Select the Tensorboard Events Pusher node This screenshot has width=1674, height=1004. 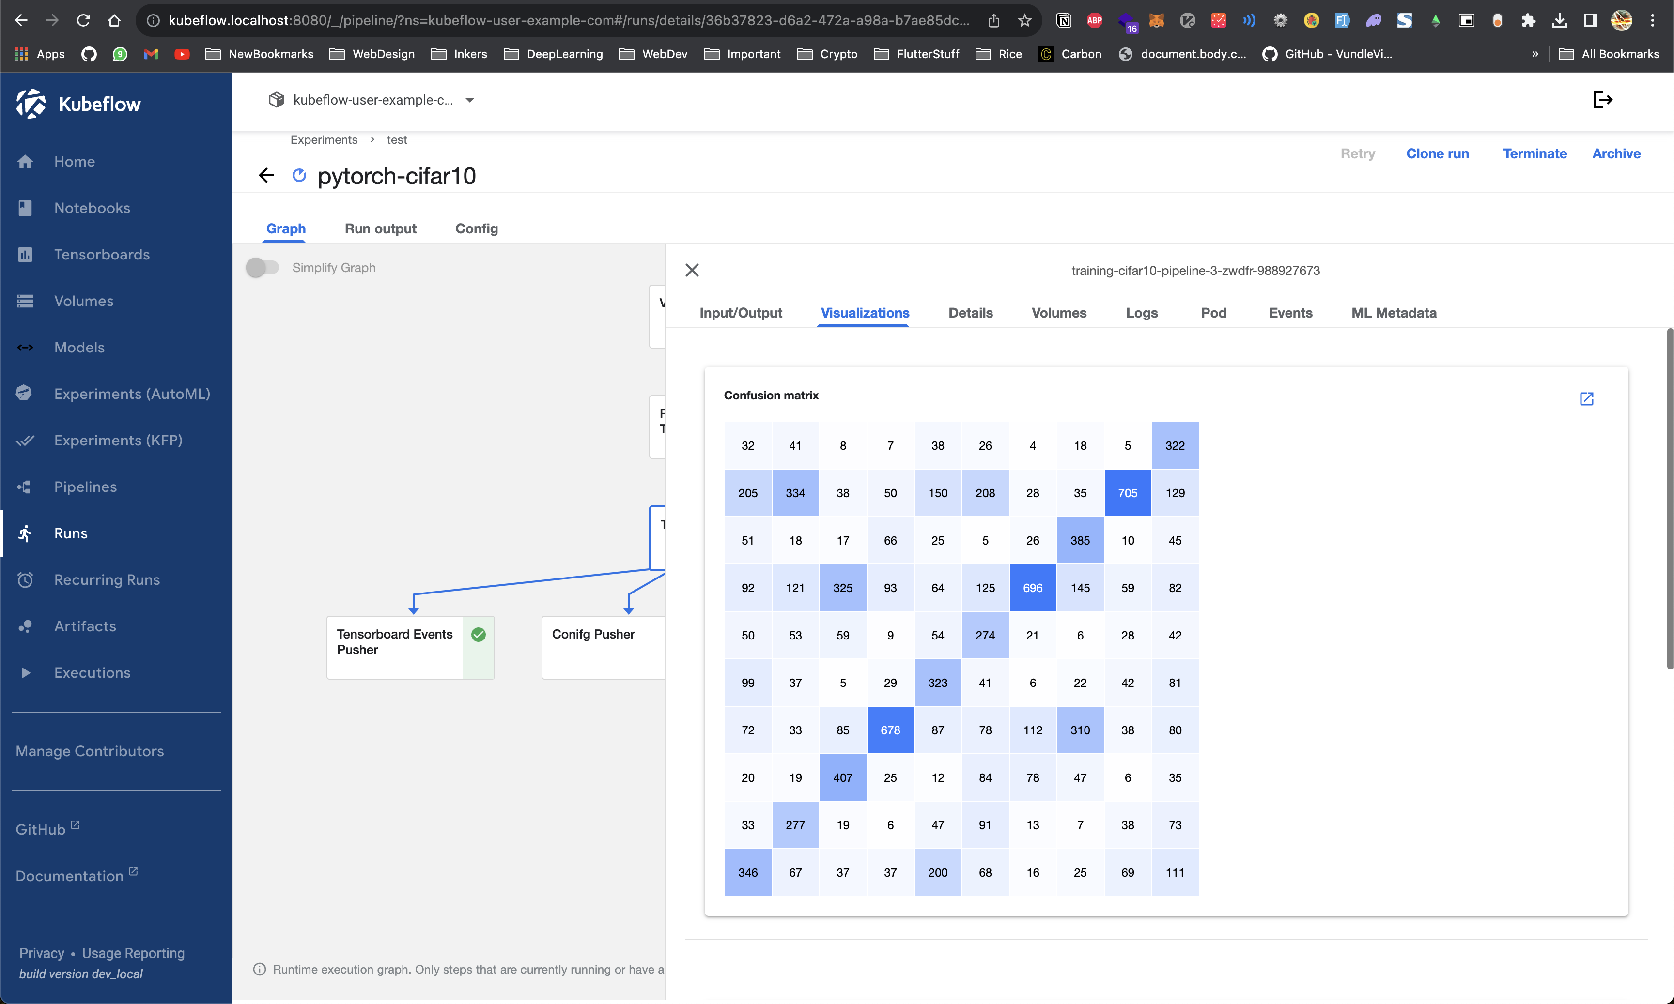tap(395, 642)
